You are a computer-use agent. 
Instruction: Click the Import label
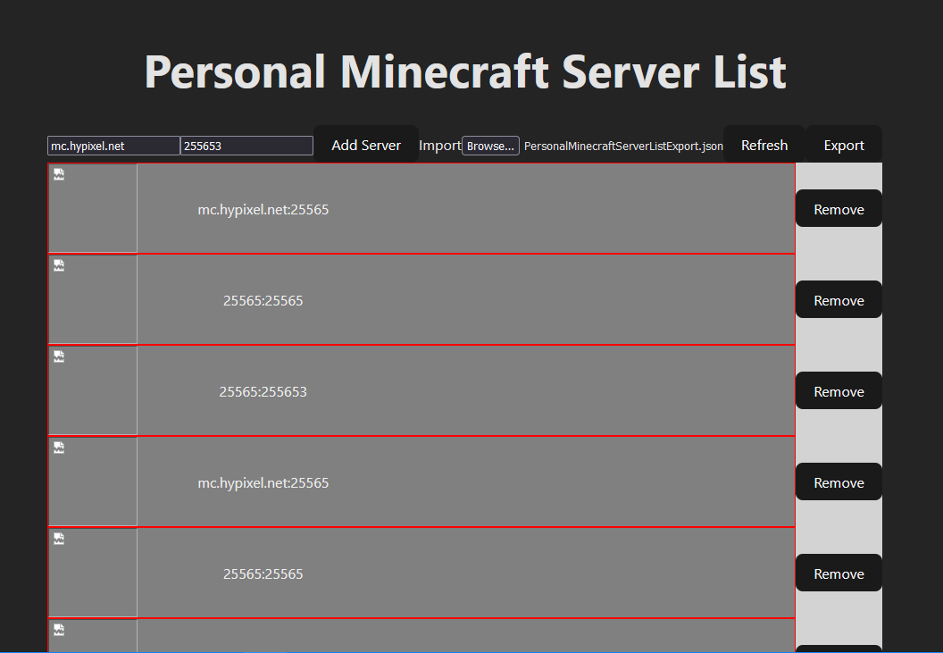439,146
